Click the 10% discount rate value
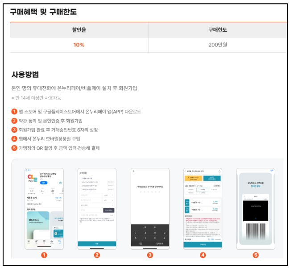Viewport: 290px width, 268px height. 79,45
